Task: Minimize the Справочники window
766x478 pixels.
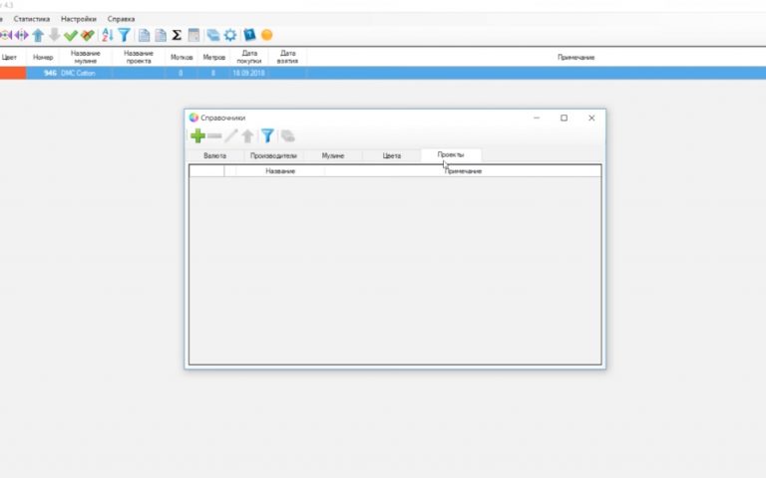Action: point(537,118)
